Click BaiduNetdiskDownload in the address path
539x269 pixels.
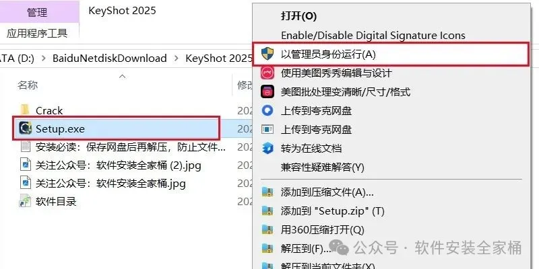tap(110, 58)
